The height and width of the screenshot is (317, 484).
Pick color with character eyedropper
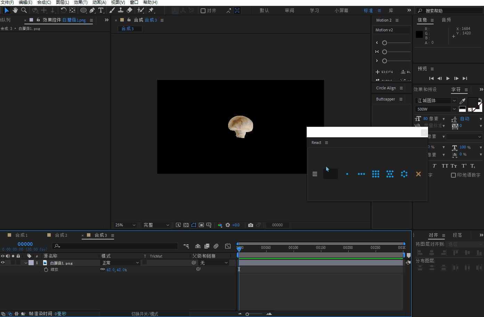(462, 101)
